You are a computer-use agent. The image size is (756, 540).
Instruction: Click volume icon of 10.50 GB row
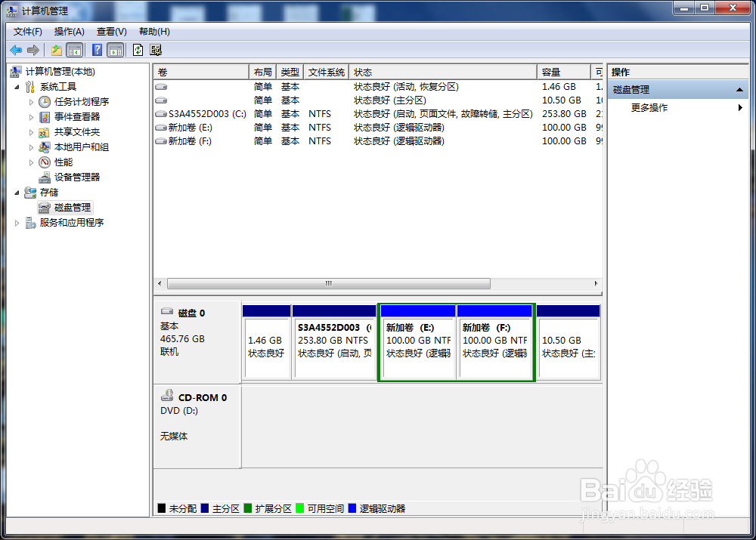pyautogui.click(x=161, y=100)
